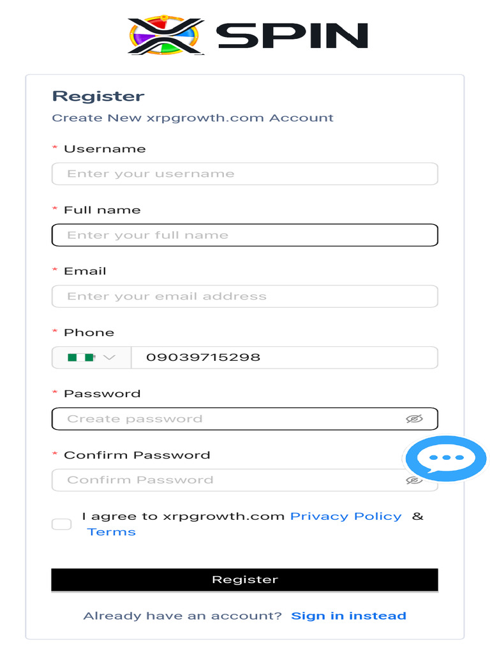Image resolution: width=490 pixels, height=654 pixels.
Task: Click the Phone number field
Action: click(284, 358)
